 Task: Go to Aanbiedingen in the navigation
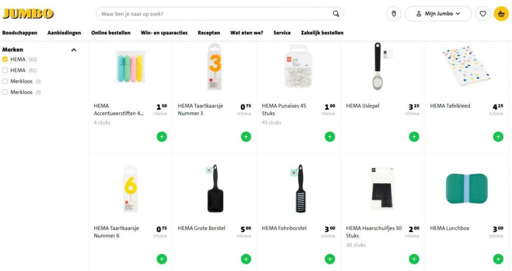click(x=64, y=32)
